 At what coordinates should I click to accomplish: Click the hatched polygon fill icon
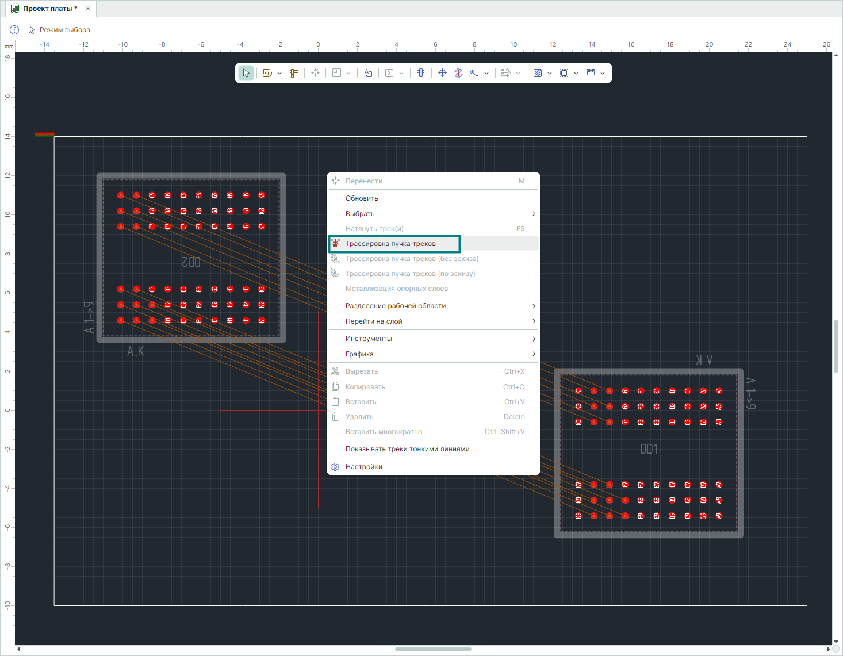(x=538, y=73)
